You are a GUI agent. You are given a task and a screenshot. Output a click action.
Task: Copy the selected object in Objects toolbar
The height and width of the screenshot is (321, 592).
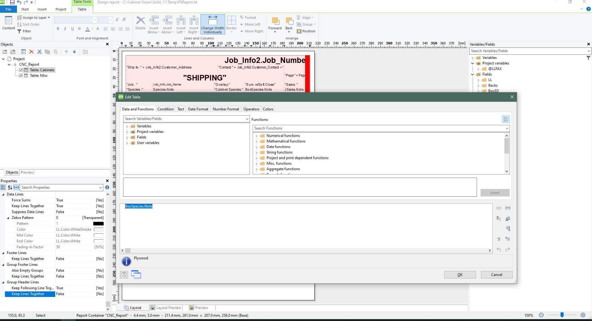47,51
